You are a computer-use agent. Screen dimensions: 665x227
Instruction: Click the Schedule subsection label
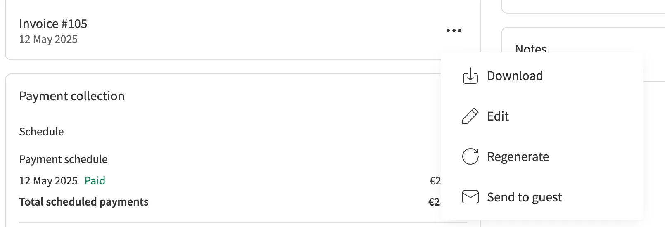[41, 132]
